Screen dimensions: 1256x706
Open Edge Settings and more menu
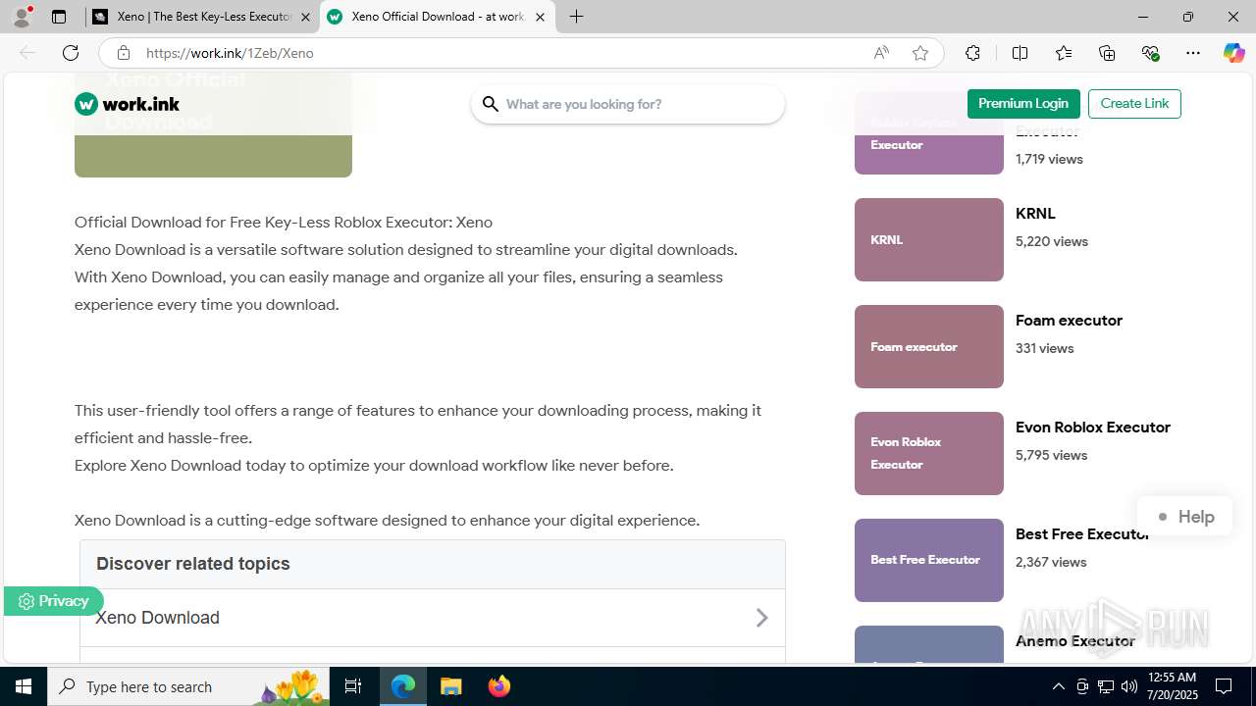tap(1193, 53)
